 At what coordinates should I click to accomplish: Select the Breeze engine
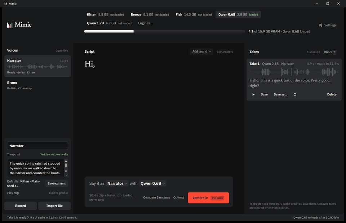tap(150, 14)
